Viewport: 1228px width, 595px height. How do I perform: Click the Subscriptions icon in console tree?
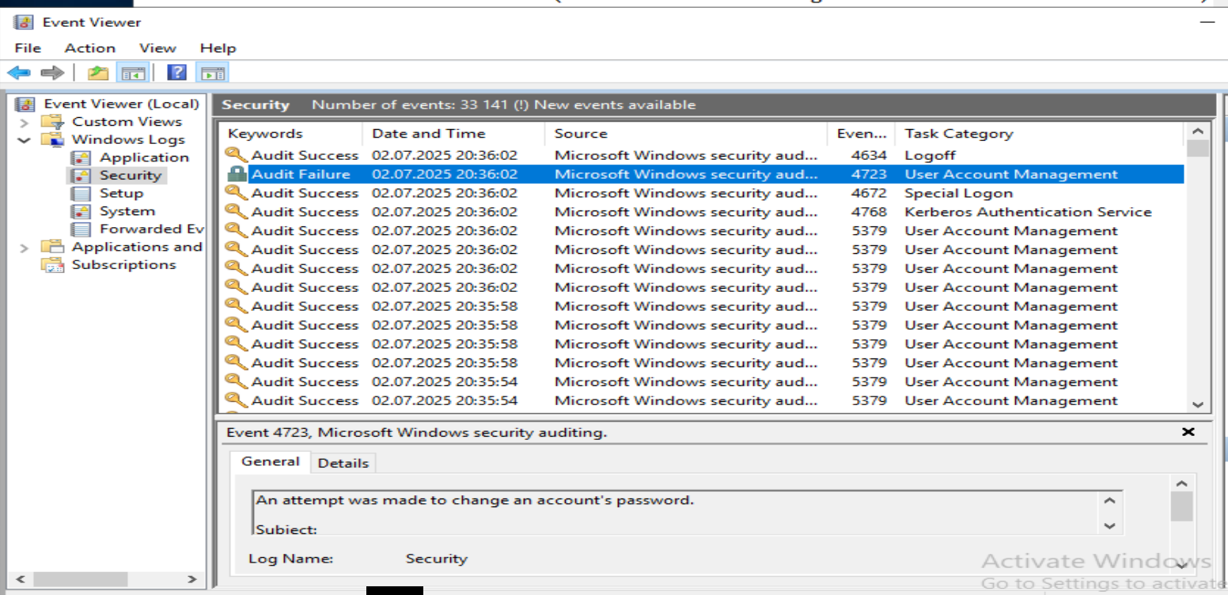tap(52, 265)
